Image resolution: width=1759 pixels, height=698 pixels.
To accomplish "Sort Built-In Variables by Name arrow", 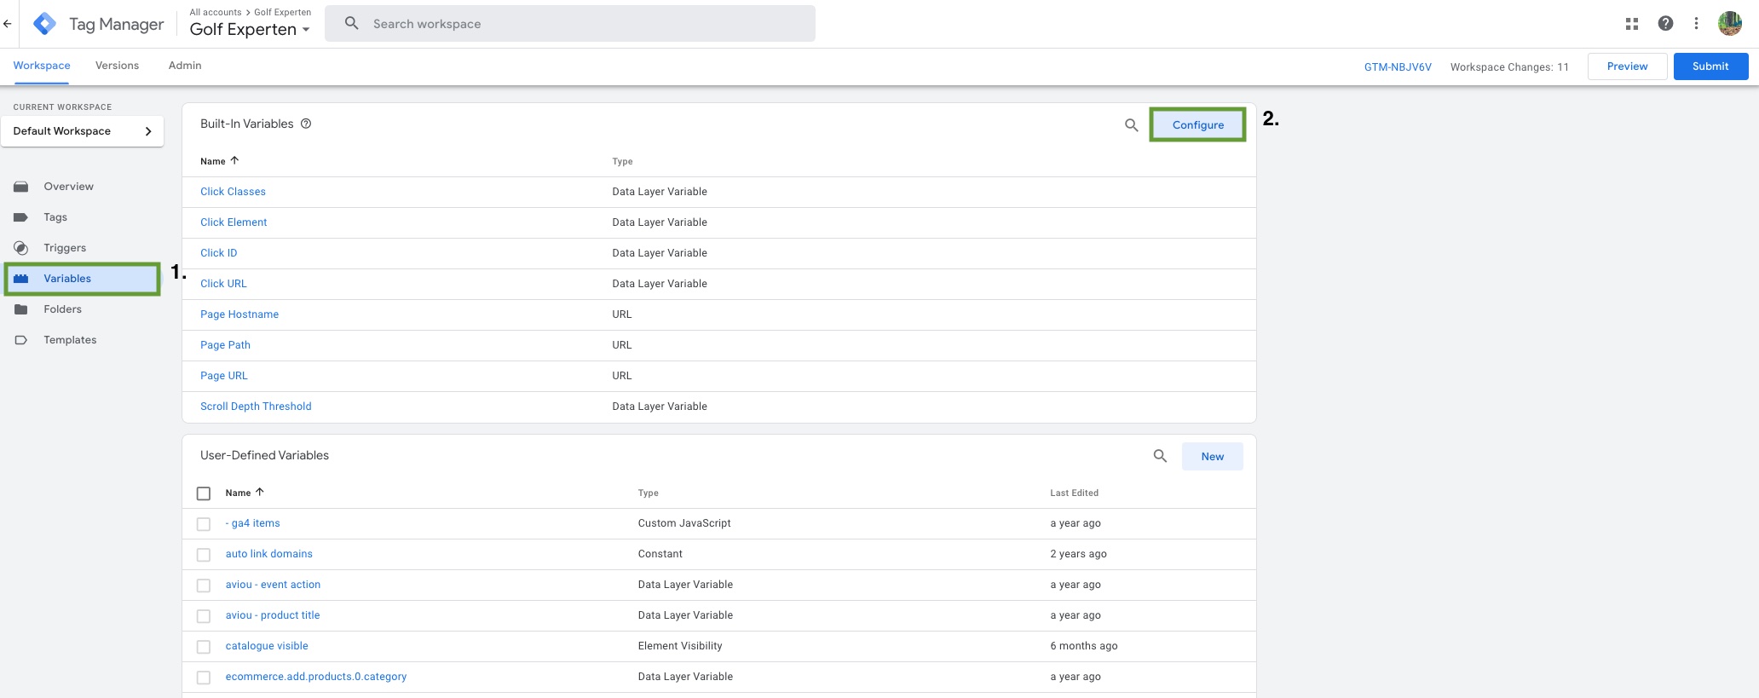I will 234,160.
